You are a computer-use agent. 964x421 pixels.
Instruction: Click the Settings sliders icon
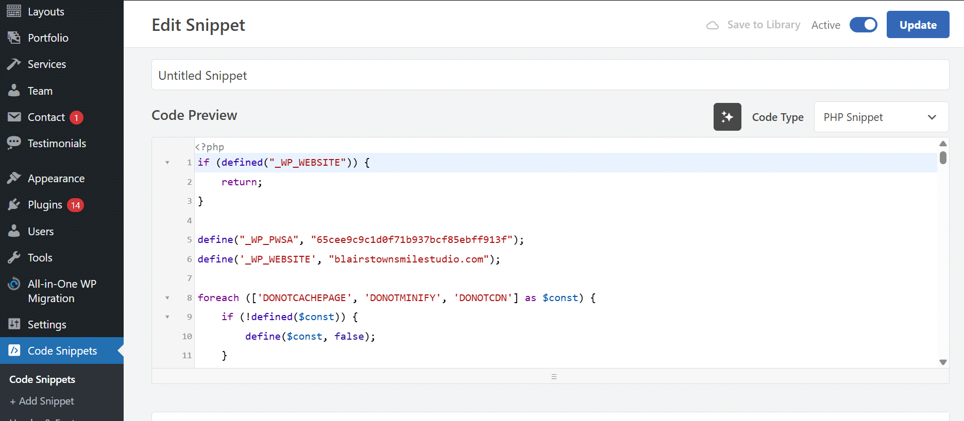[14, 324]
